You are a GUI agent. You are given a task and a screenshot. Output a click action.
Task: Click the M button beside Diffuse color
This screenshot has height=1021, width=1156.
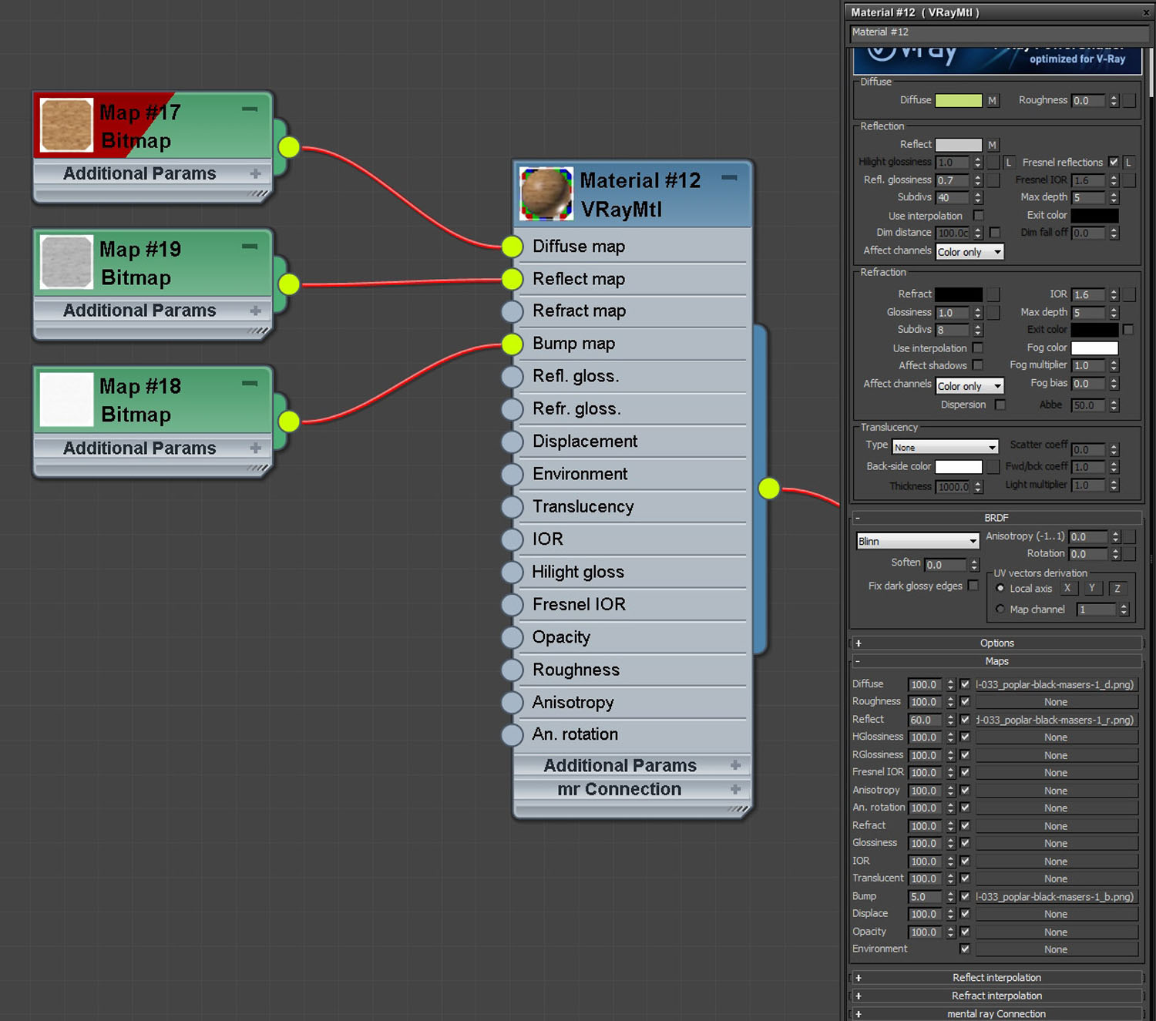[x=993, y=100]
